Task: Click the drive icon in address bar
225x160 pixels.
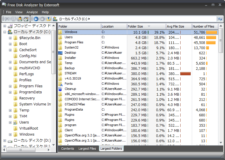Action: (55, 19)
